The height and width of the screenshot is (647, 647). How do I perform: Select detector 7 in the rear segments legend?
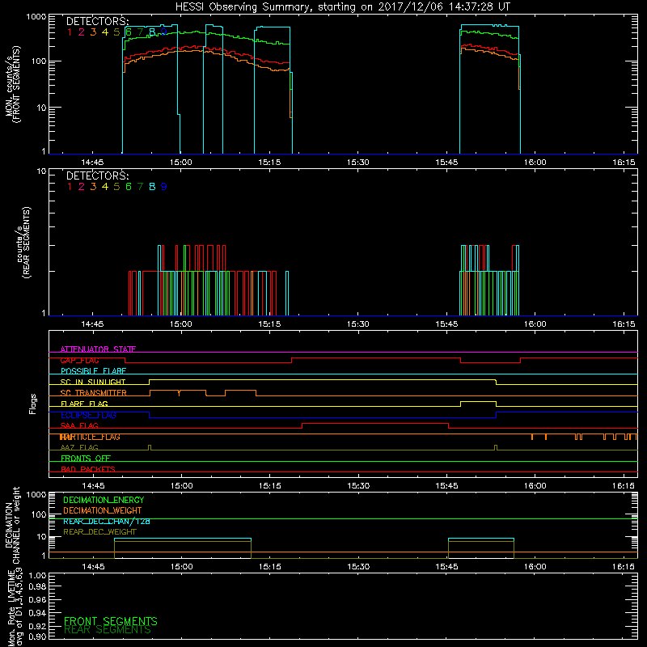(x=140, y=187)
